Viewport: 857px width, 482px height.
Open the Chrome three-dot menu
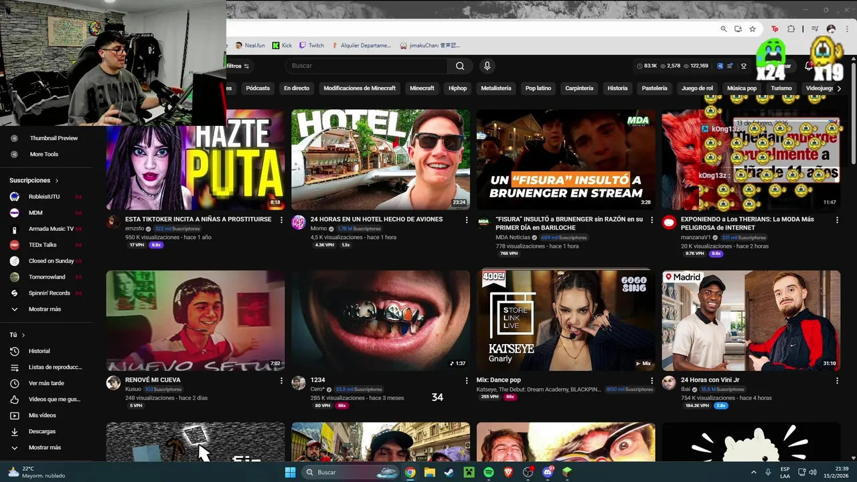[847, 29]
